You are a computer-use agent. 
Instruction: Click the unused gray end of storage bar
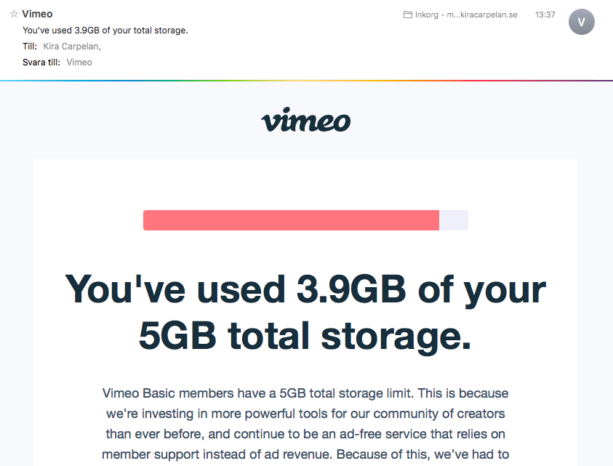click(x=454, y=220)
